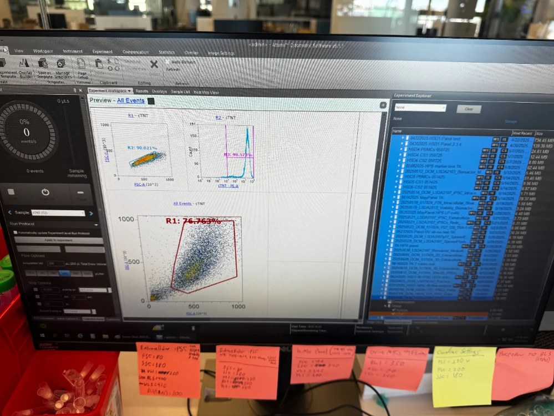Image resolution: width=554 pixels, height=416 pixels.
Task: Click the Acquisition Volume input field
Action: click(x=55, y=263)
